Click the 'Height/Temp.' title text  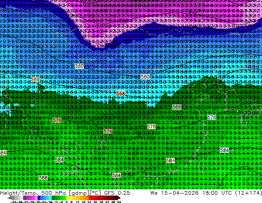click(x=19, y=193)
